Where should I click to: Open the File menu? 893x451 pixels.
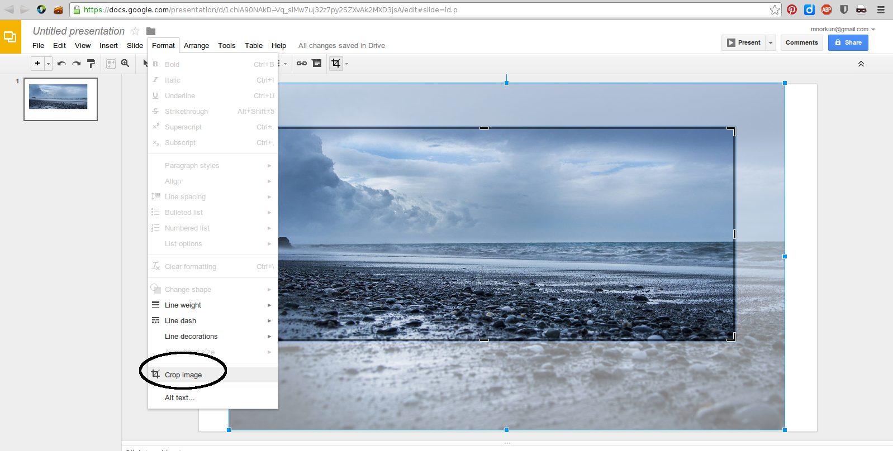(x=39, y=46)
